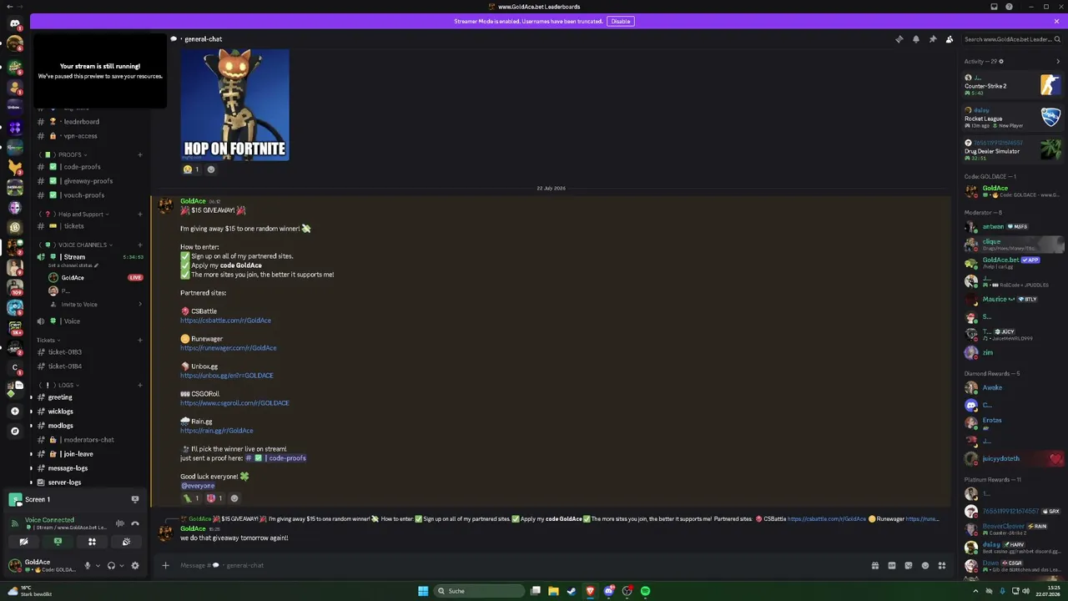
Task: Expand the Activity section arrow
Action: [1058, 61]
